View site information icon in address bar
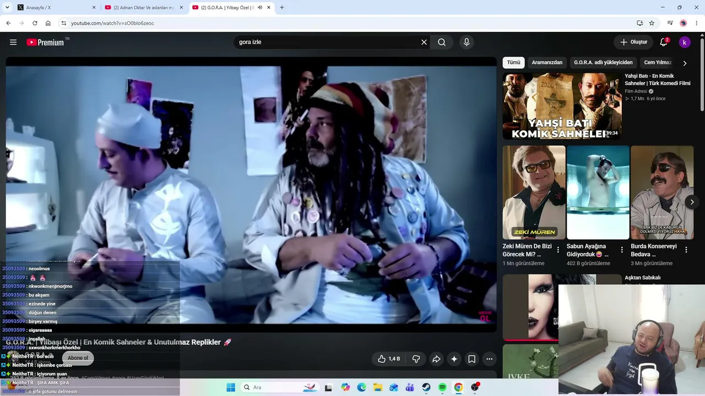 tap(64, 23)
